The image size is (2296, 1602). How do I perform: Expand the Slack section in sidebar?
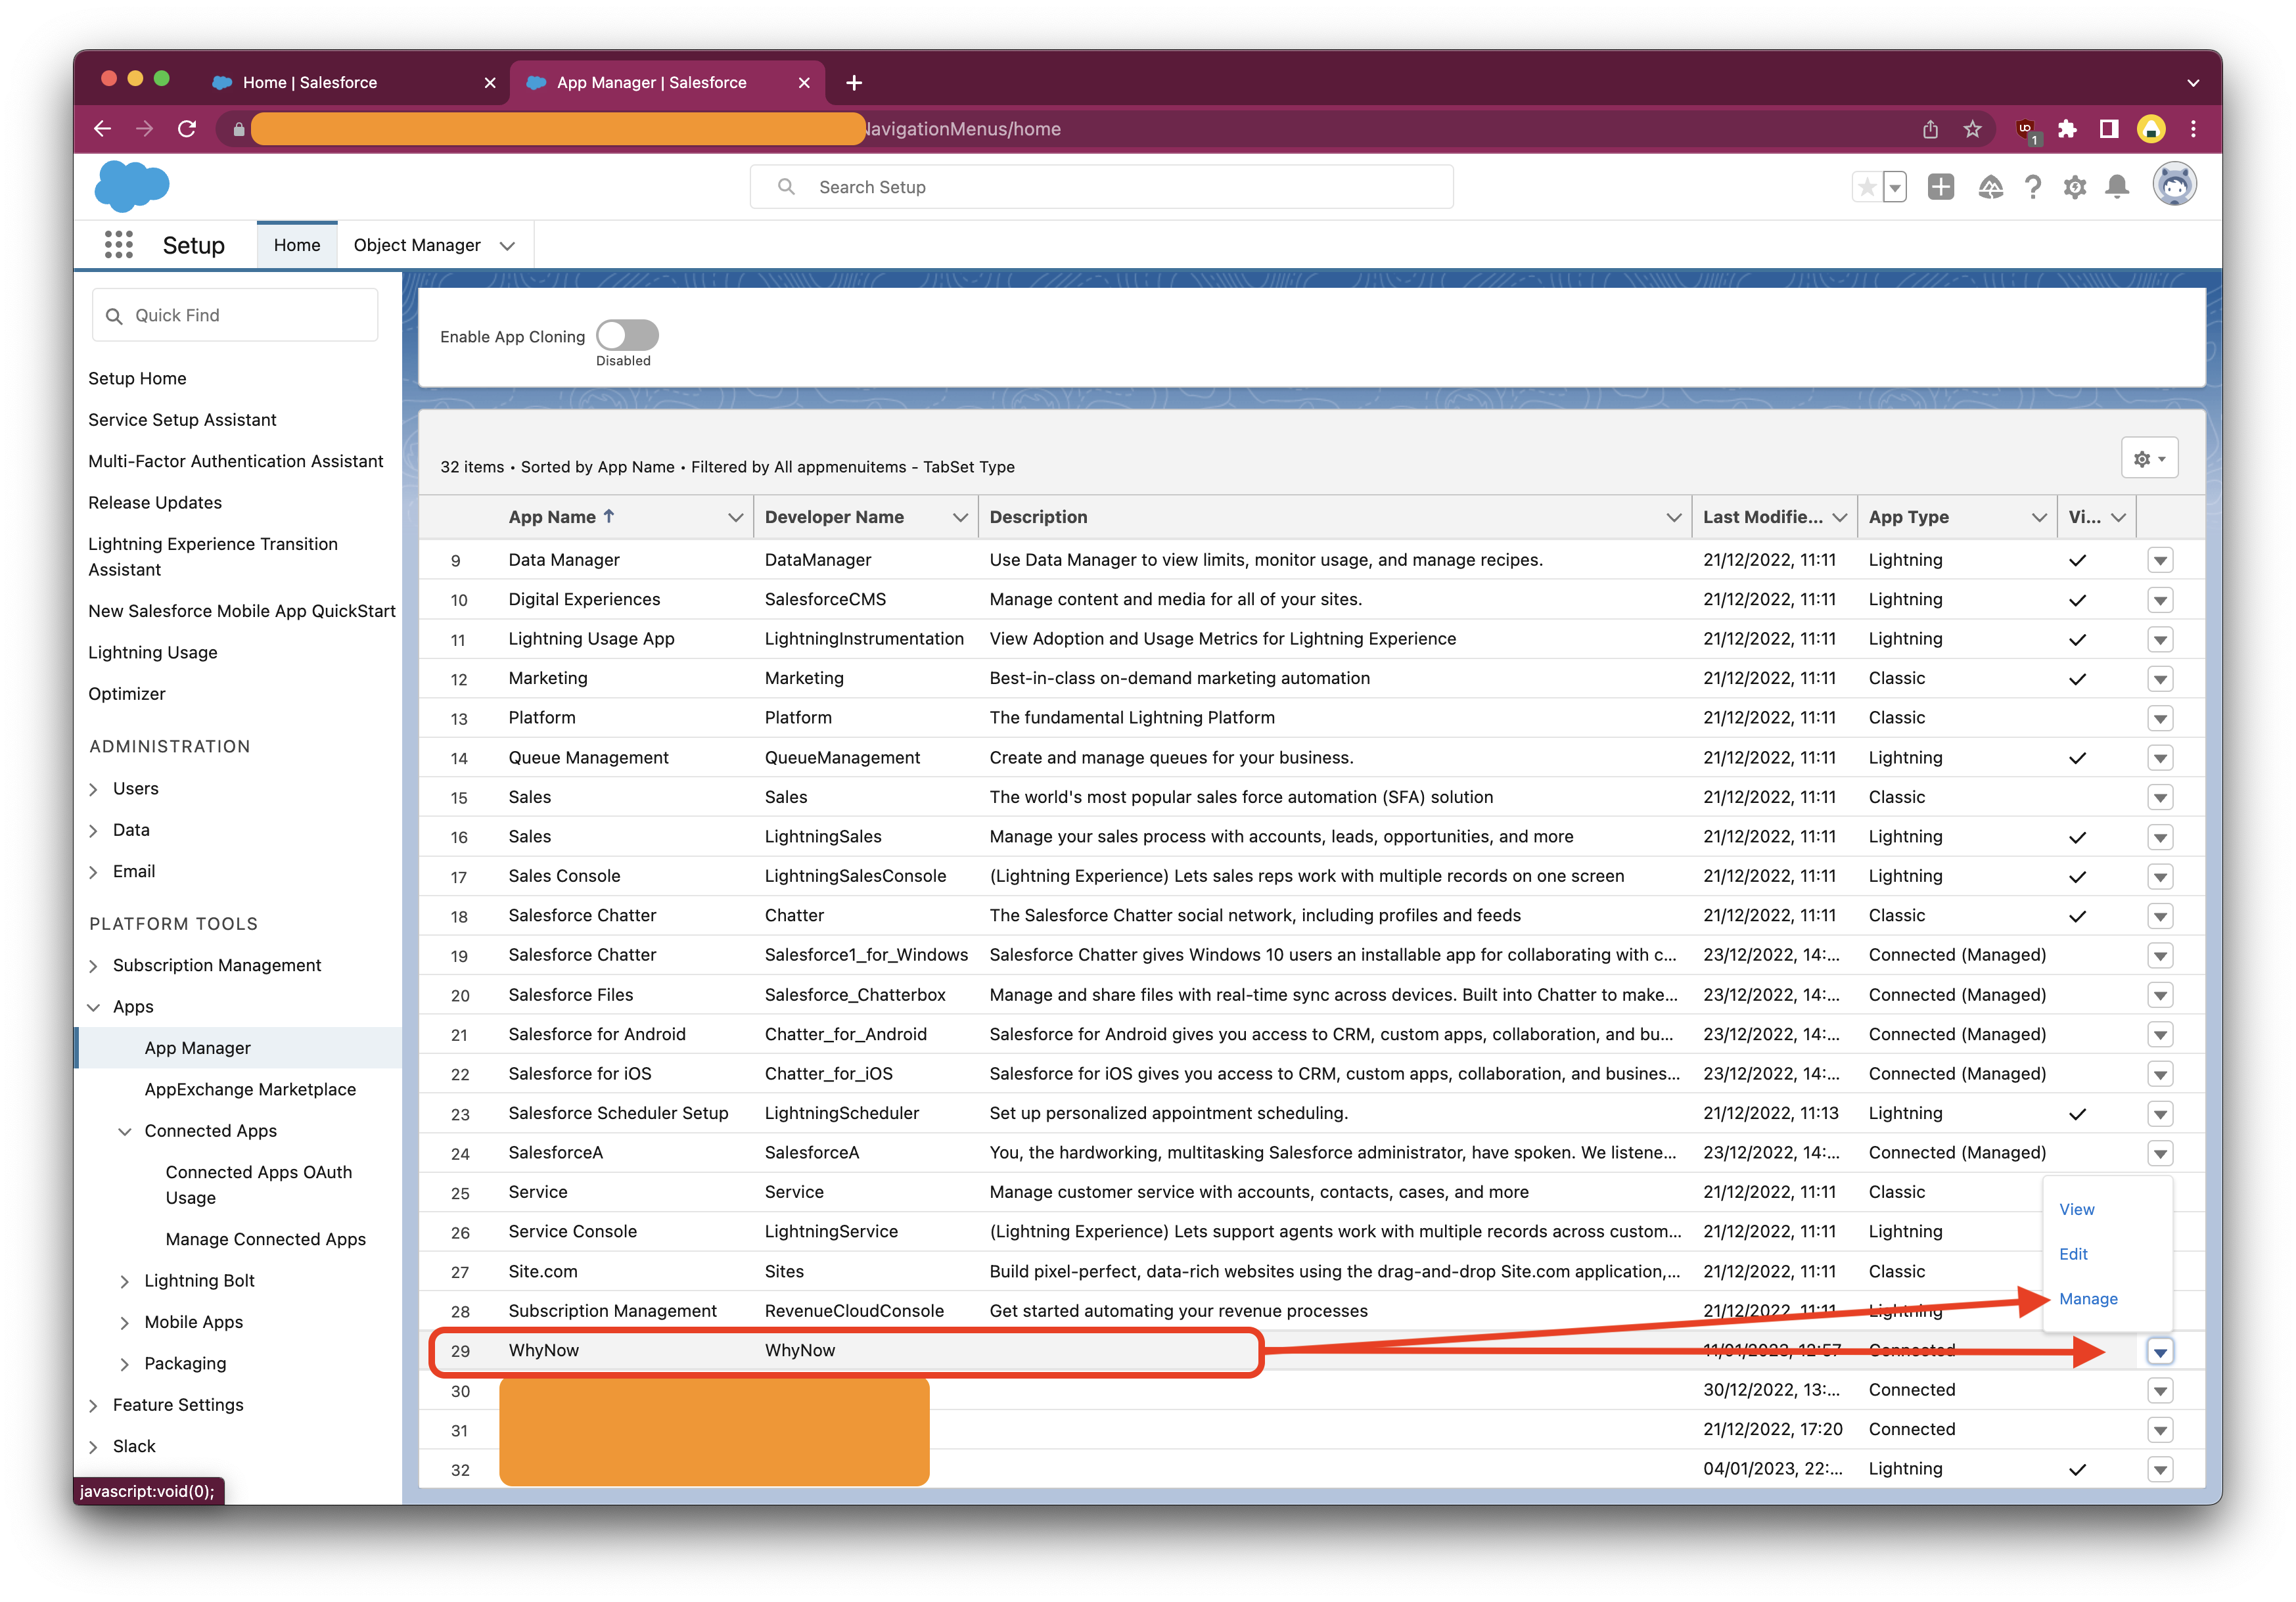[93, 1447]
